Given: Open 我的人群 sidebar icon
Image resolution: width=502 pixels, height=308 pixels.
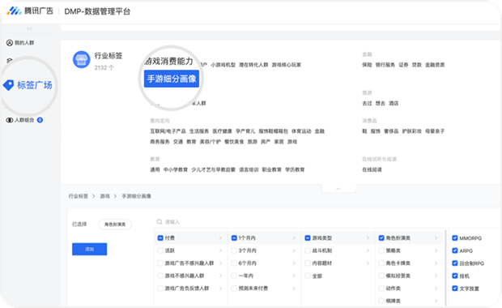Looking at the screenshot, I should 10,43.
